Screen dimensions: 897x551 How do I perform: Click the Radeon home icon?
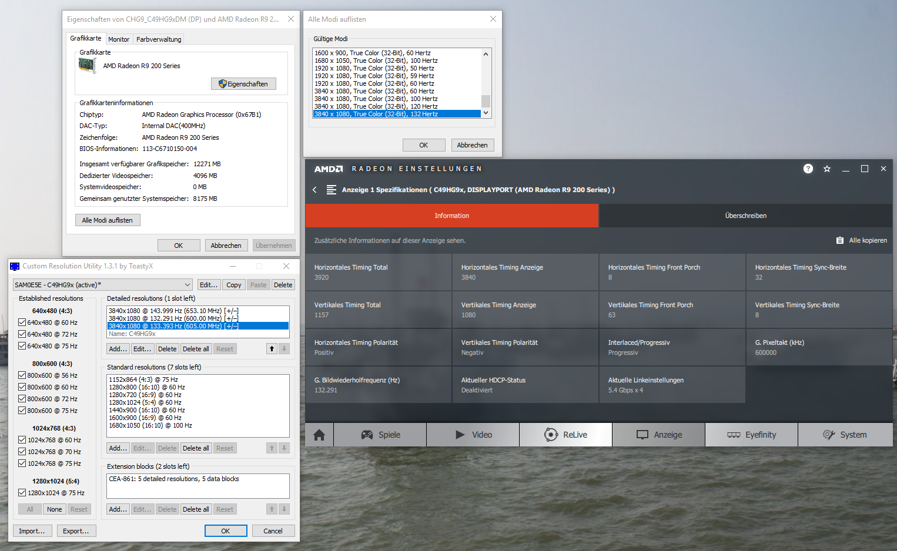click(319, 435)
